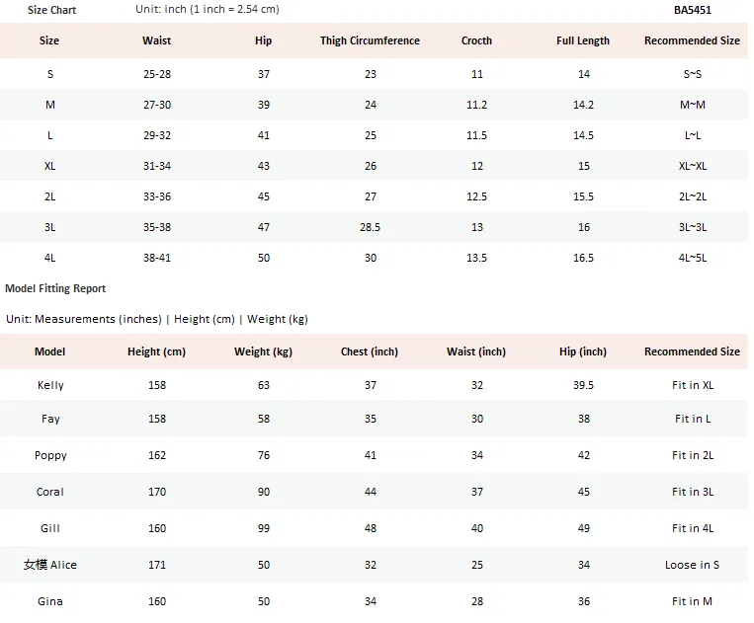Select the Weight (kg) column header

point(263,351)
